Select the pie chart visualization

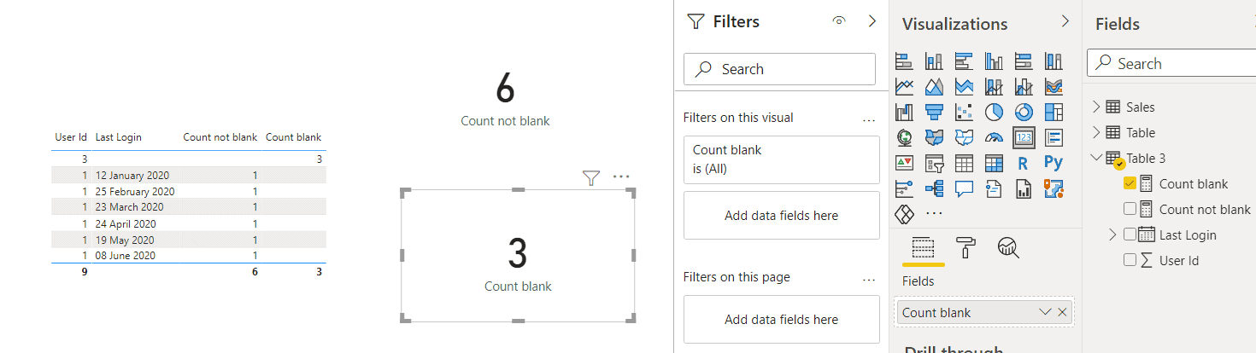tap(994, 112)
